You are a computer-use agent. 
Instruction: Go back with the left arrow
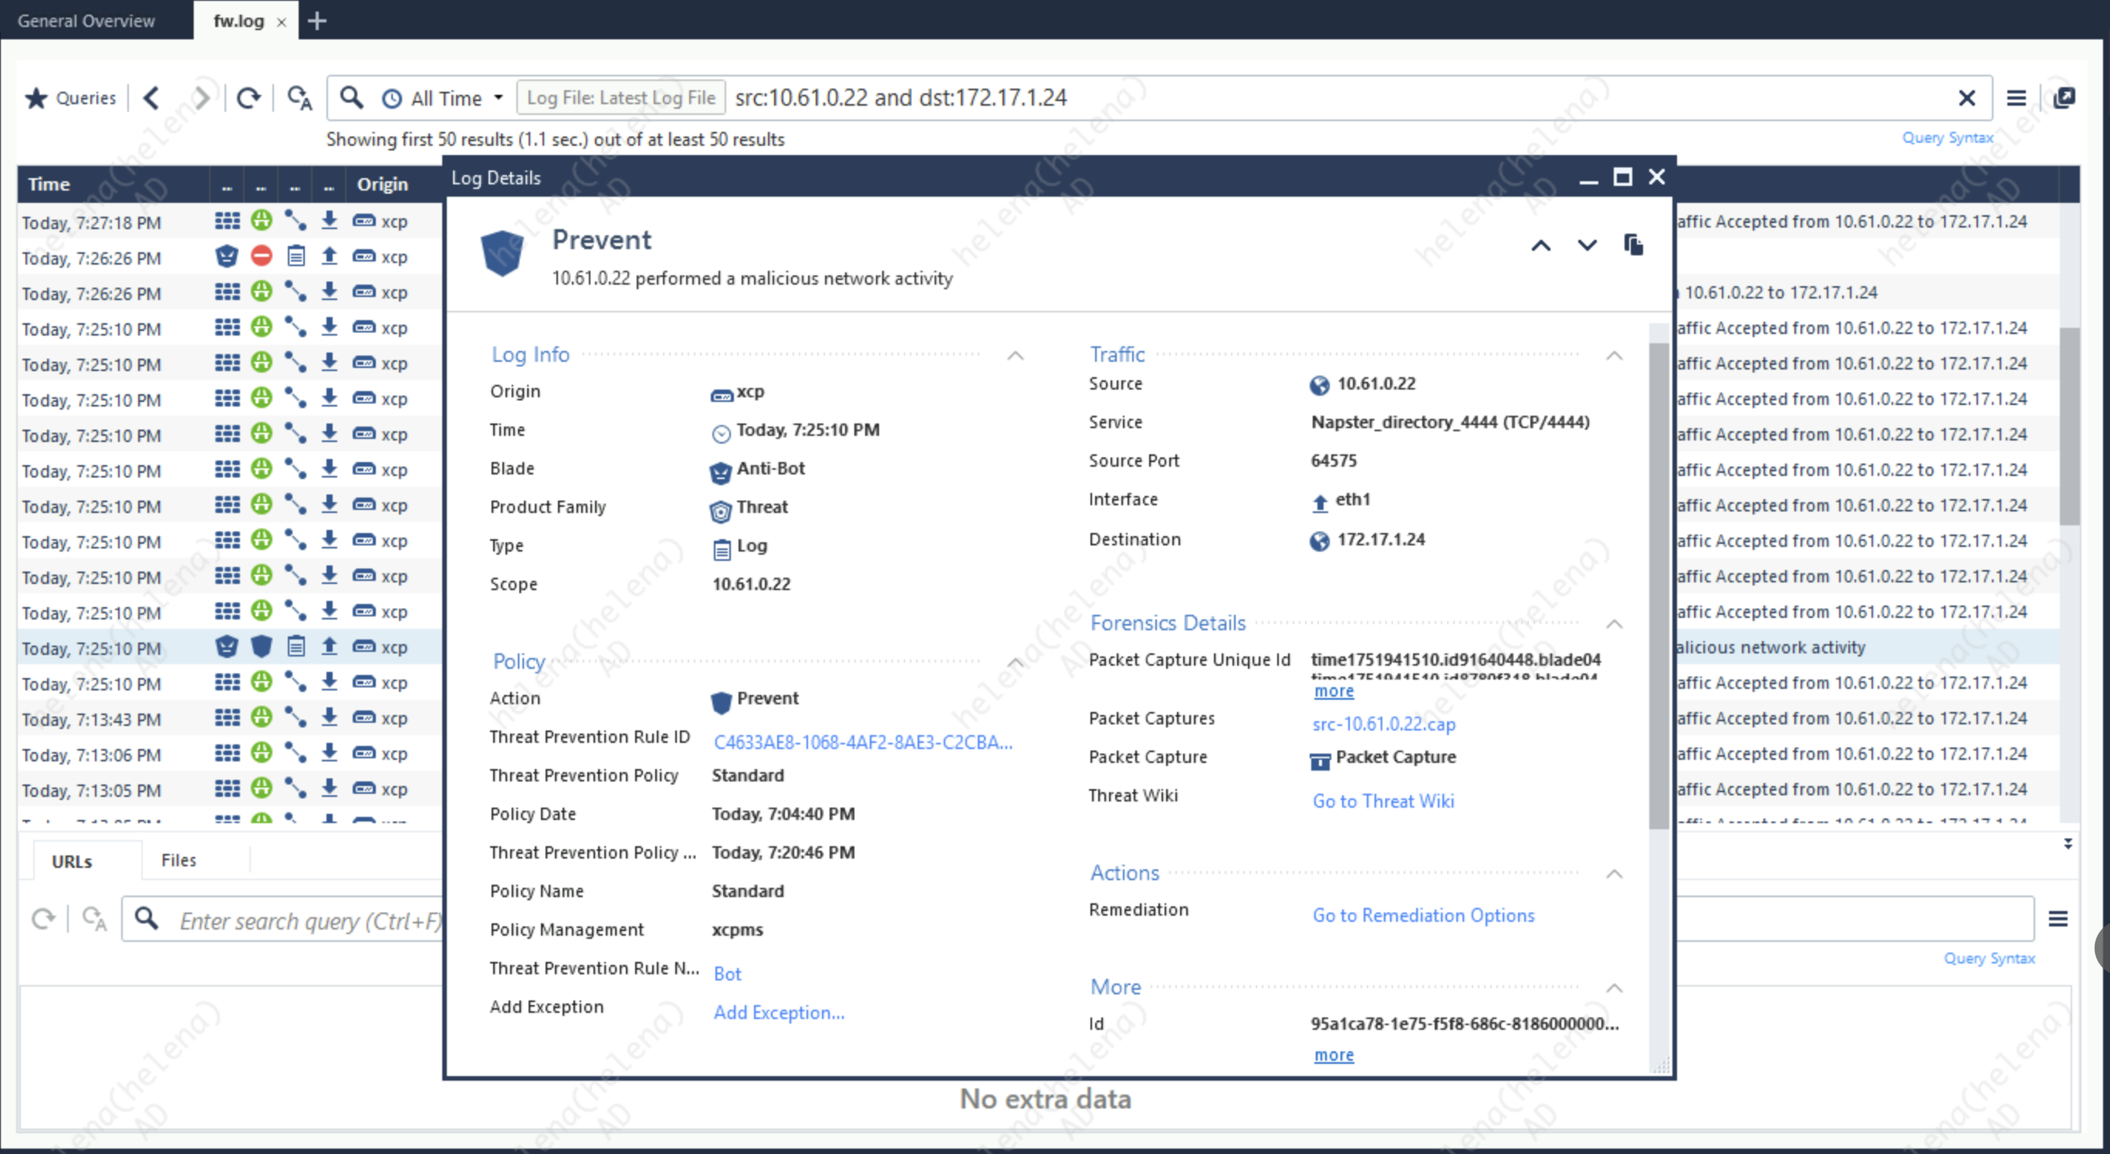[x=151, y=98]
